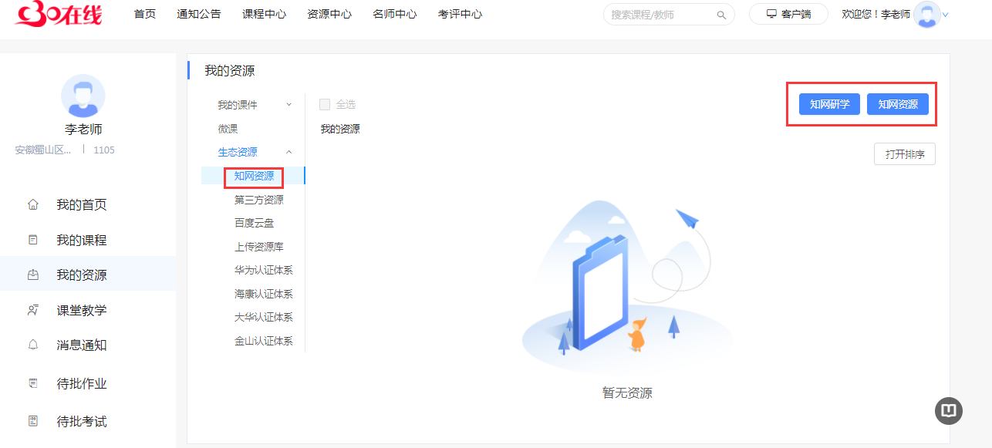Open 通知公告 in top navigation
The image size is (992, 448).
coord(198,14)
